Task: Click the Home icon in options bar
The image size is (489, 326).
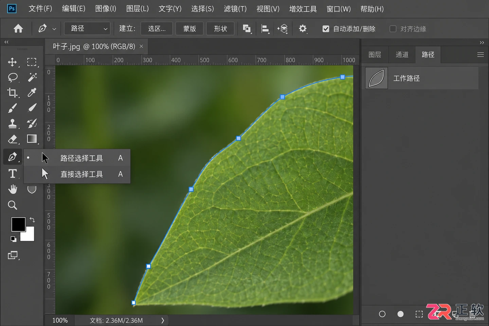Action: [18, 29]
